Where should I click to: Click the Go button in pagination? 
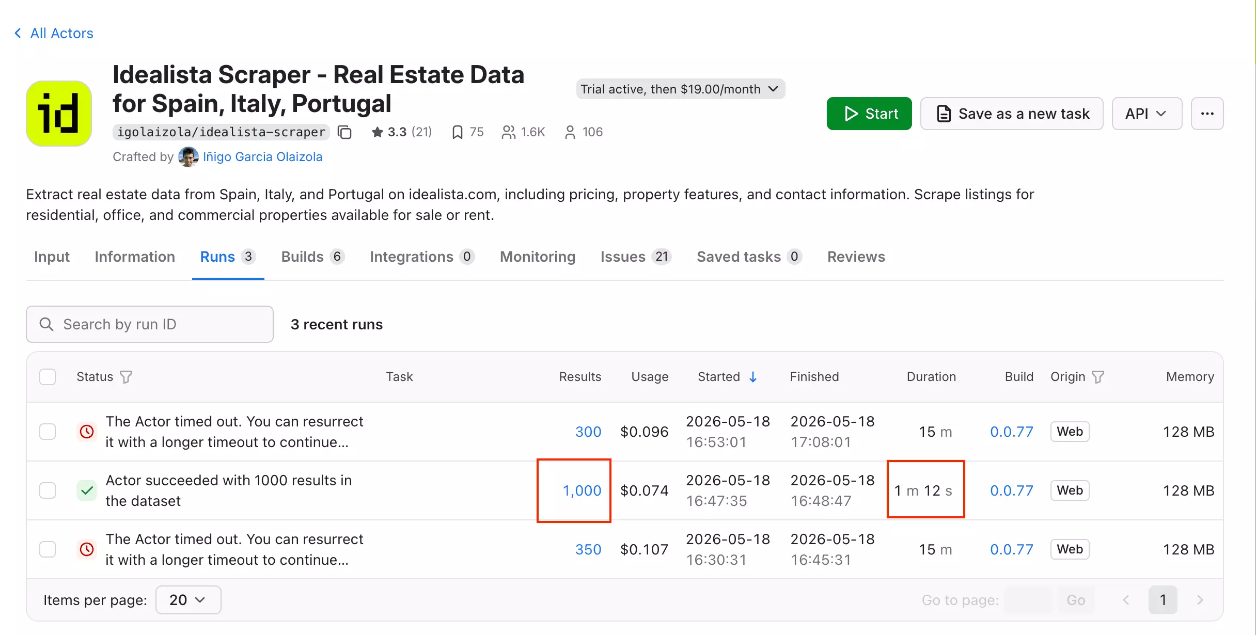coord(1076,600)
